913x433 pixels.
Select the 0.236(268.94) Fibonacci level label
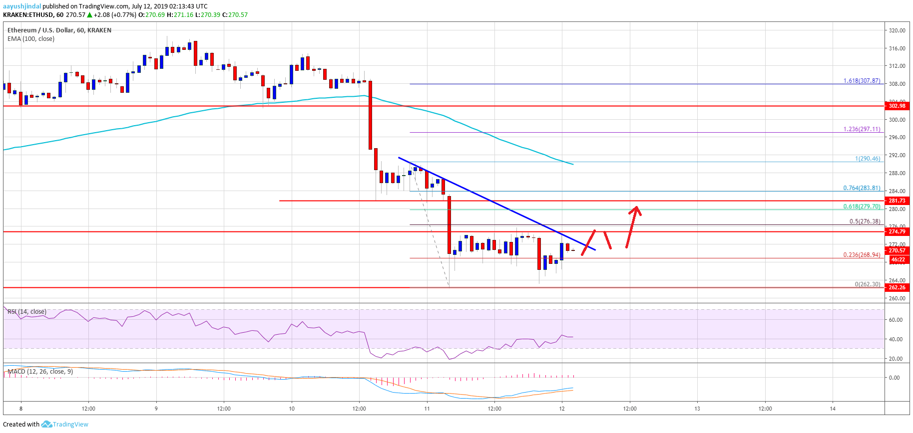pyautogui.click(x=862, y=255)
